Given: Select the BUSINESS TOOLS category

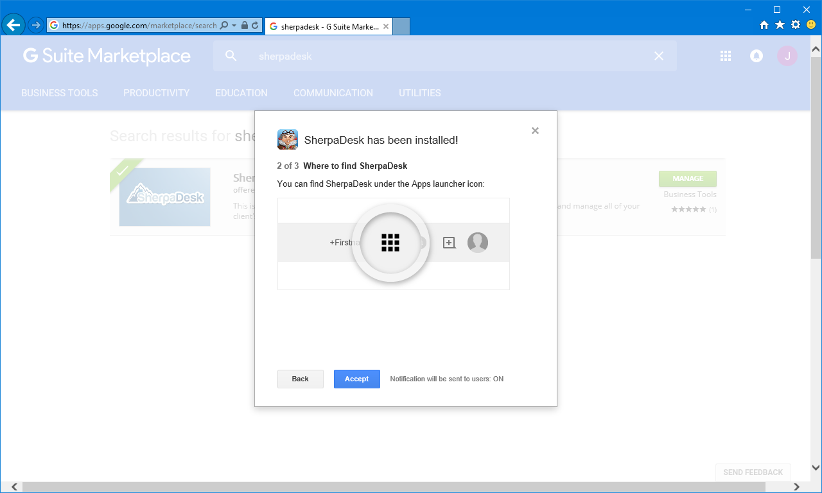Looking at the screenshot, I should tap(59, 92).
